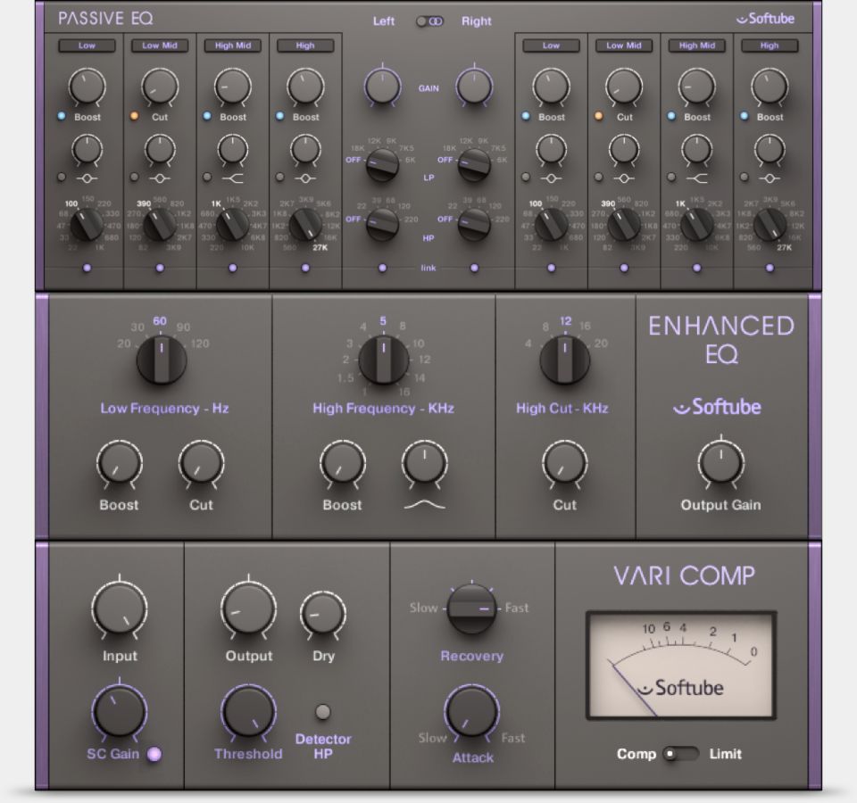857x803 pixels.
Task: Switch Vari Comp from Comp to Limit
Action: click(x=682, y=754)
